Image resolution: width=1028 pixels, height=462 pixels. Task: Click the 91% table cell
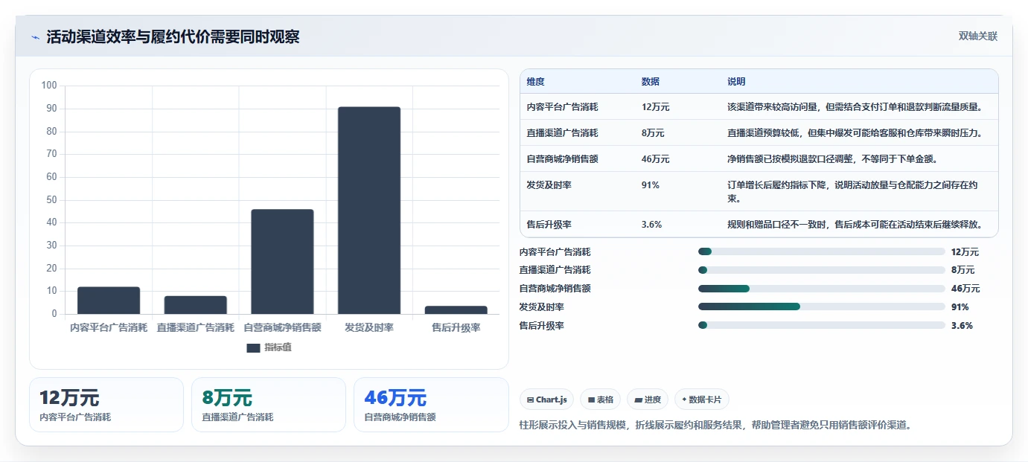650,185
